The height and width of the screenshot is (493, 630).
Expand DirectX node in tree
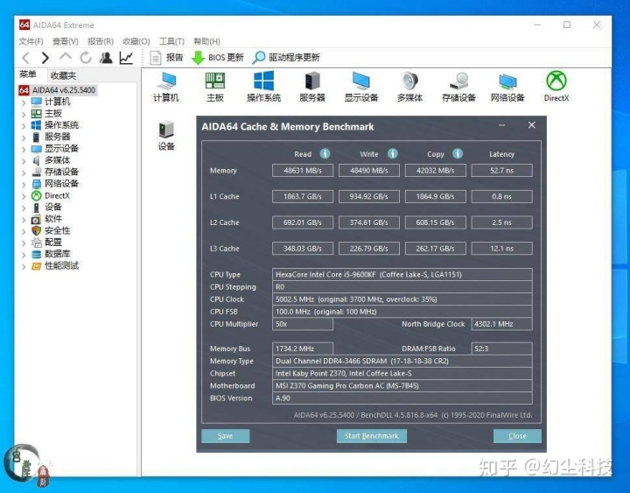24,196
